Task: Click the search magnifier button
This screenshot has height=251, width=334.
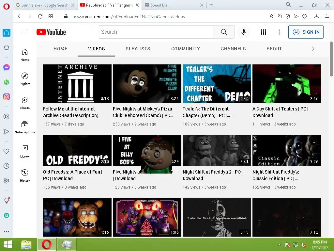Action: [x=224, y=32]
